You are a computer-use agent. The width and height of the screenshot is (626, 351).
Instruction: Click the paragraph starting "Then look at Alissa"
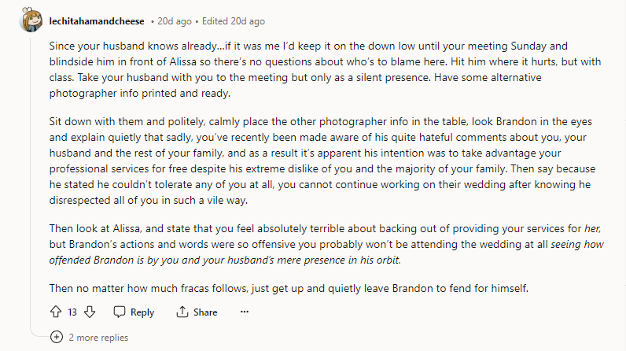(x=326, y=244)
